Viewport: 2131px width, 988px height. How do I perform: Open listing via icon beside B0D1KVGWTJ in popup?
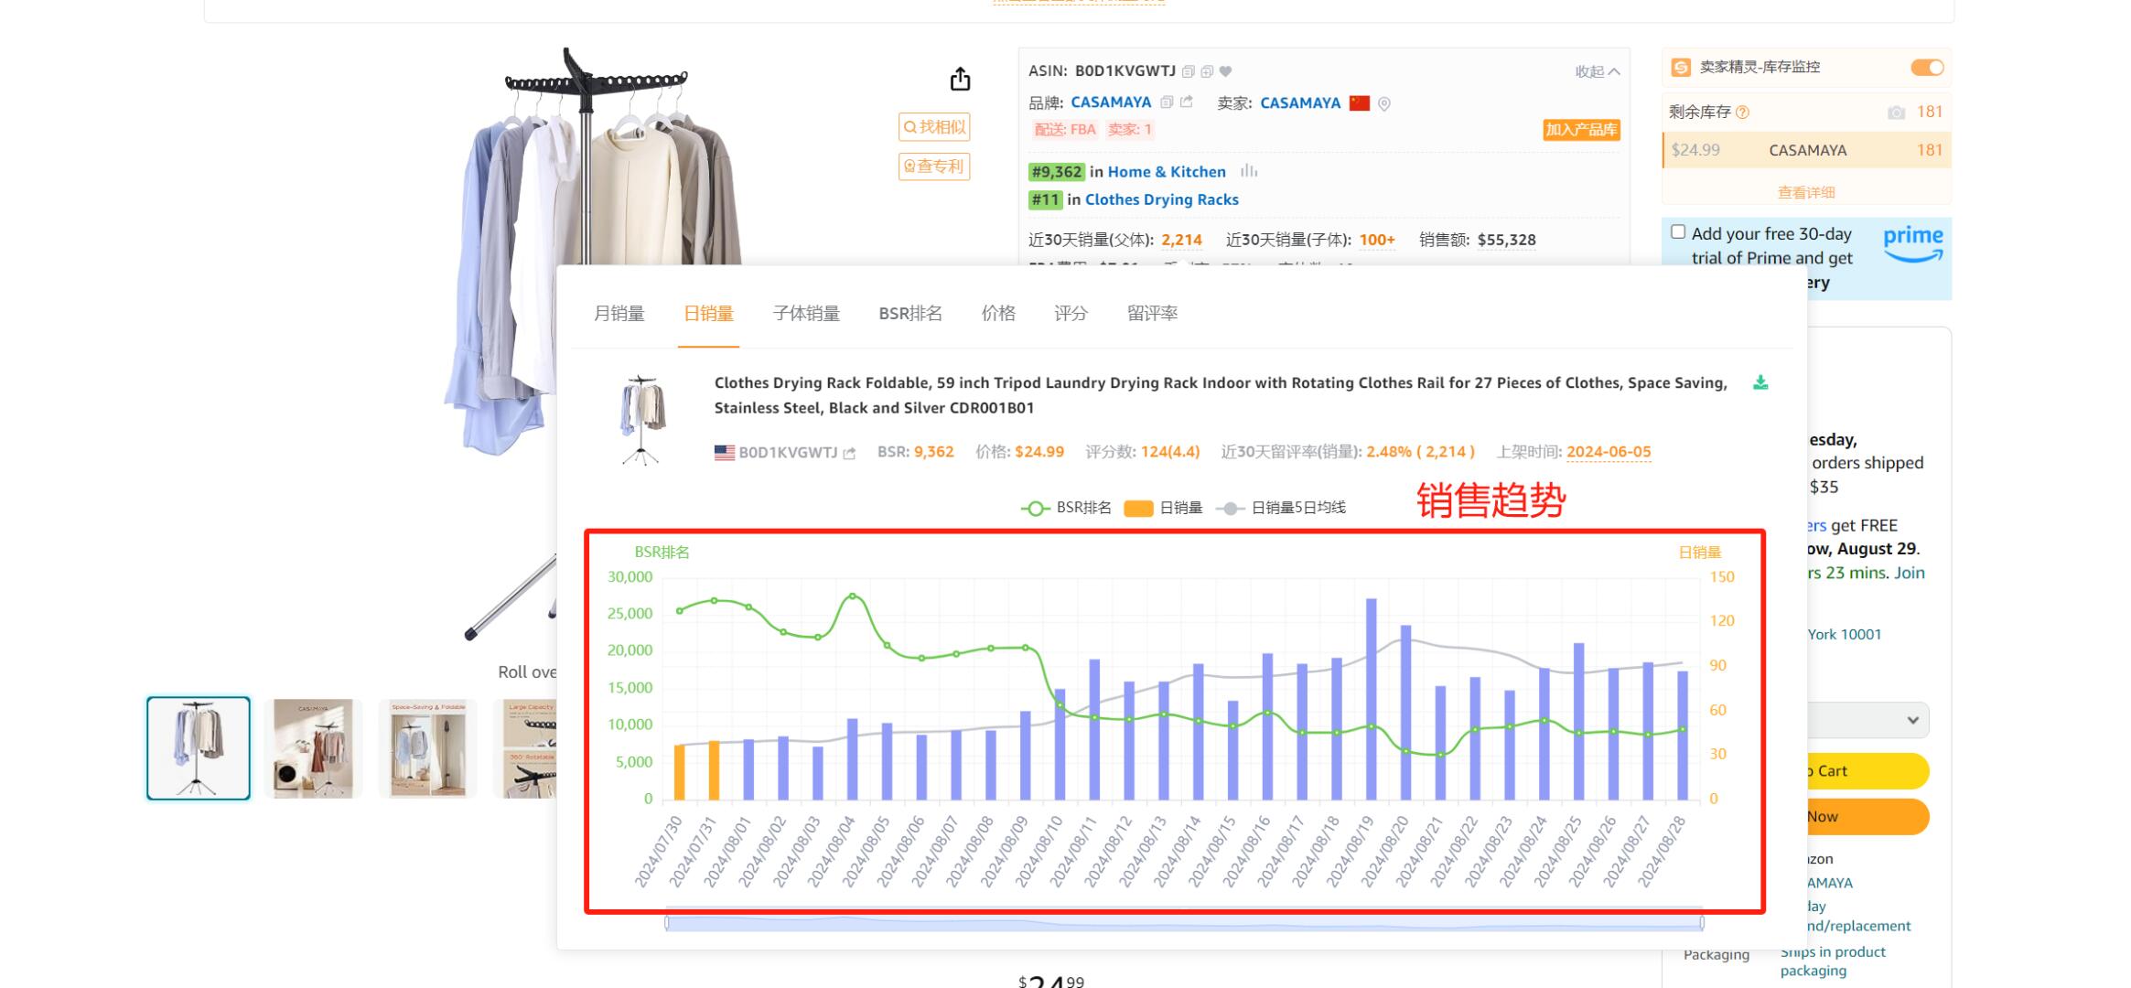pos(849,453)
